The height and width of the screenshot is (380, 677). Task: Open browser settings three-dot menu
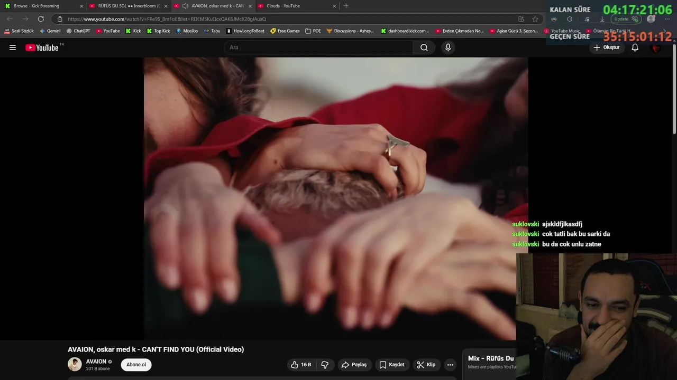[x=667, y=19]
